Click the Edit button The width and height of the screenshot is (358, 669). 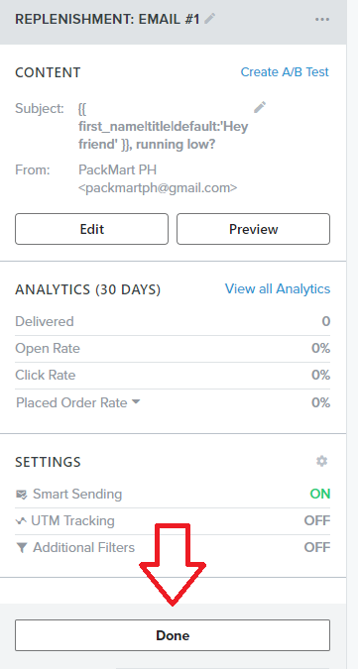(92, 229)
